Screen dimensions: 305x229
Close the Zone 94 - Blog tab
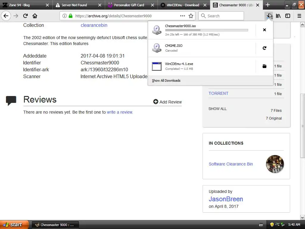(x=47, y=5)
